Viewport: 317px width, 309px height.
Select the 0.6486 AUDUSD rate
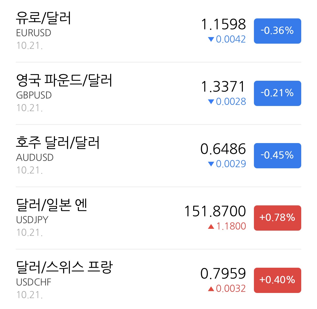point(223,149)
